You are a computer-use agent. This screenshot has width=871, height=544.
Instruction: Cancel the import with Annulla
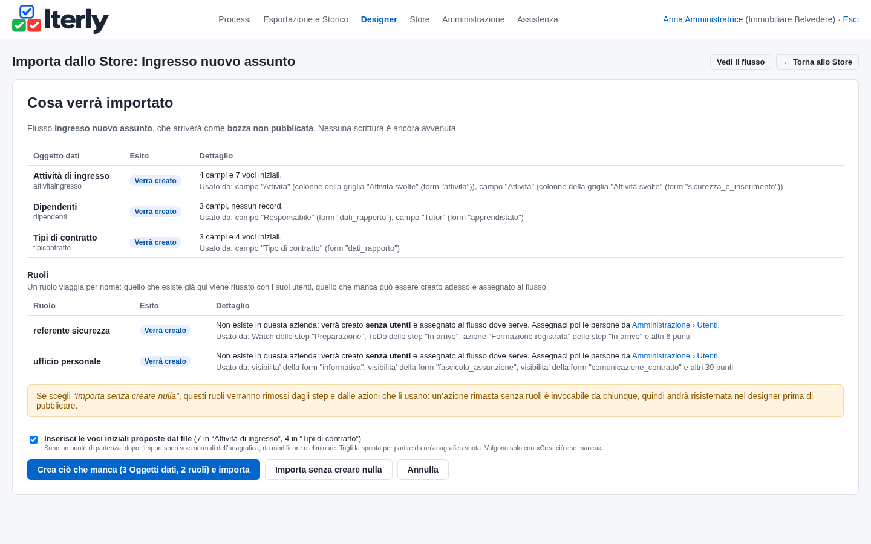pos(423,470)
